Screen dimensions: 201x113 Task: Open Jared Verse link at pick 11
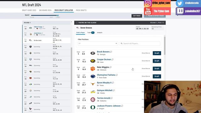[37, 33]
